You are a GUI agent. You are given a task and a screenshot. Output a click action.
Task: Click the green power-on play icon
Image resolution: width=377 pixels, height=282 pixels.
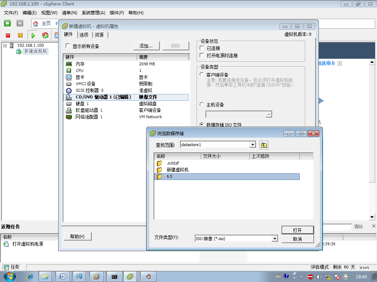pos(33,36)
